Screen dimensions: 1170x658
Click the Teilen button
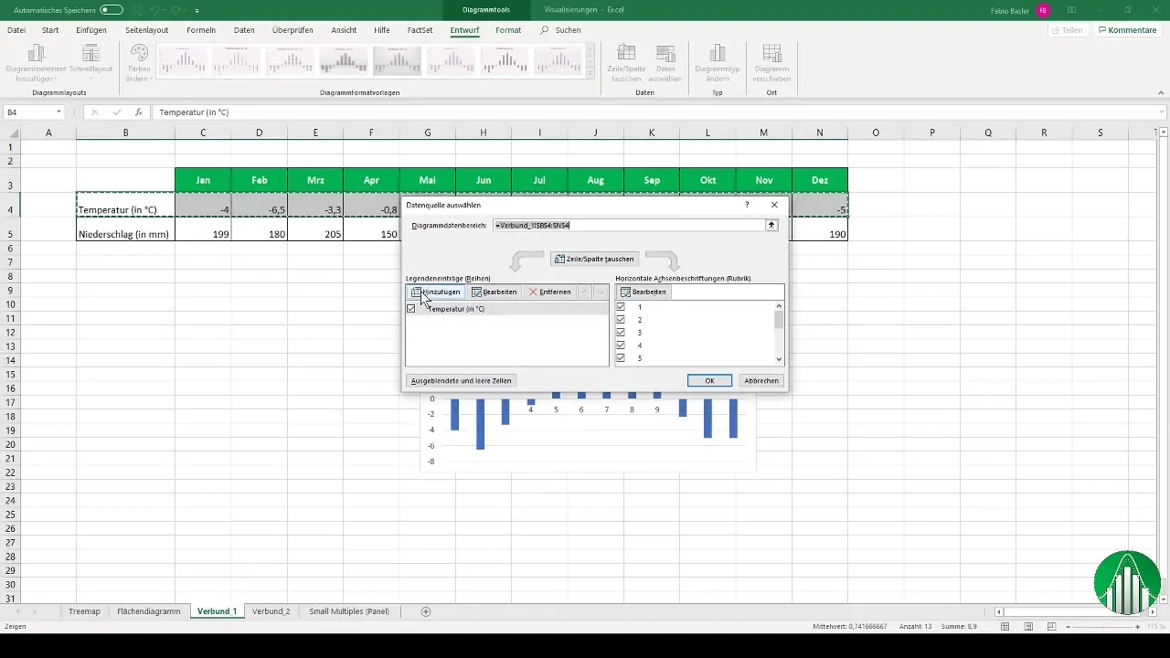[x=1068, y=30]
